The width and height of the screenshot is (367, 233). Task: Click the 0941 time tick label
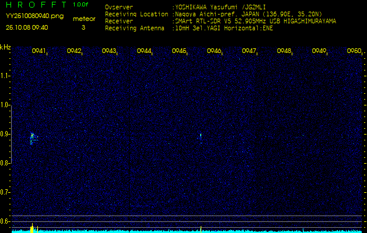point(39,51)
